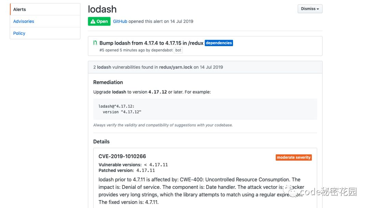Click inside the lodash@^4.17.12 code block
The width and height of the screenshot is (369, 208).
(x=205, y=109)
